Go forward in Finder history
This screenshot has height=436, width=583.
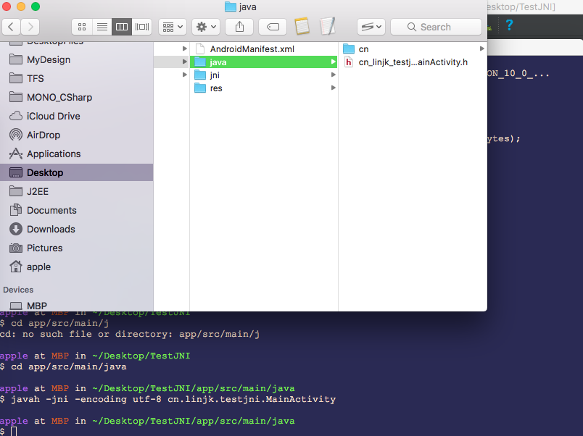tap(30, 27)
